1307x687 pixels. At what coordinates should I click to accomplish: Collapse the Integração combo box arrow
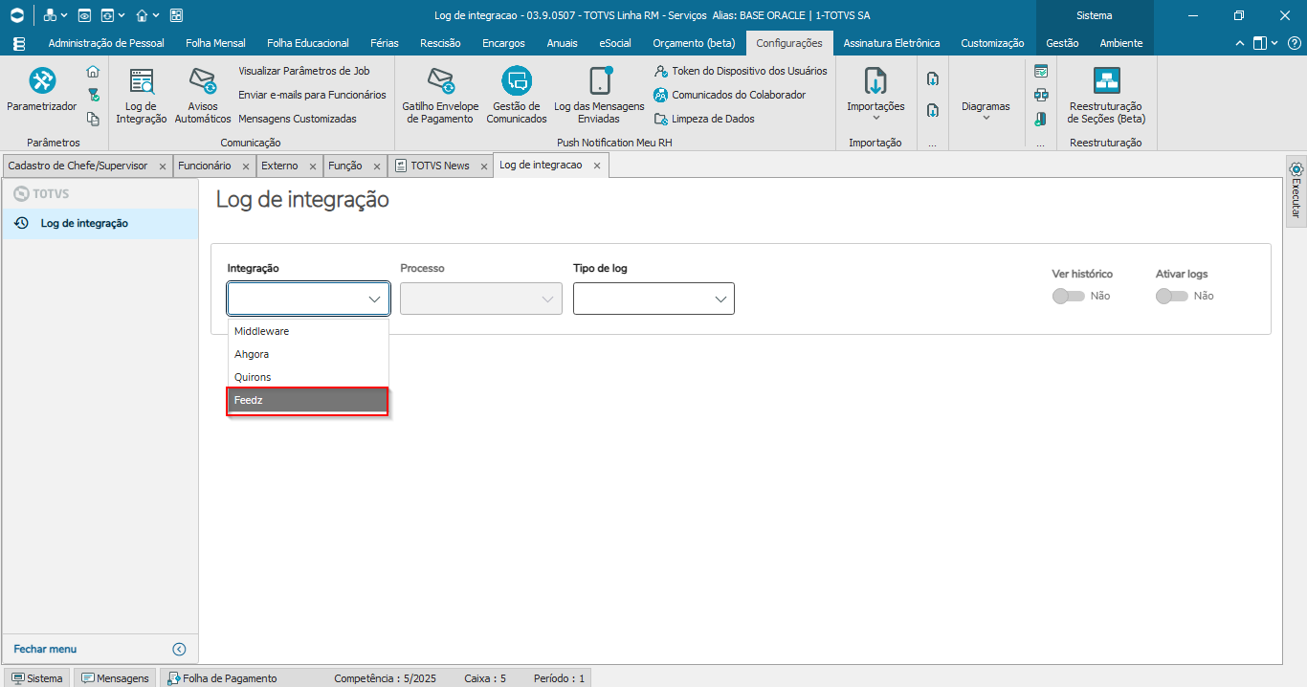pyautogui.click(x=374, y=299)
